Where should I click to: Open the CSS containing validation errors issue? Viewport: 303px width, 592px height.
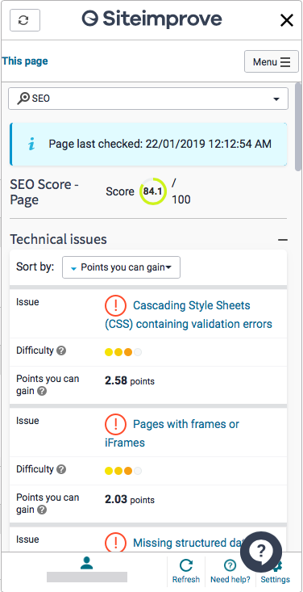189,314
